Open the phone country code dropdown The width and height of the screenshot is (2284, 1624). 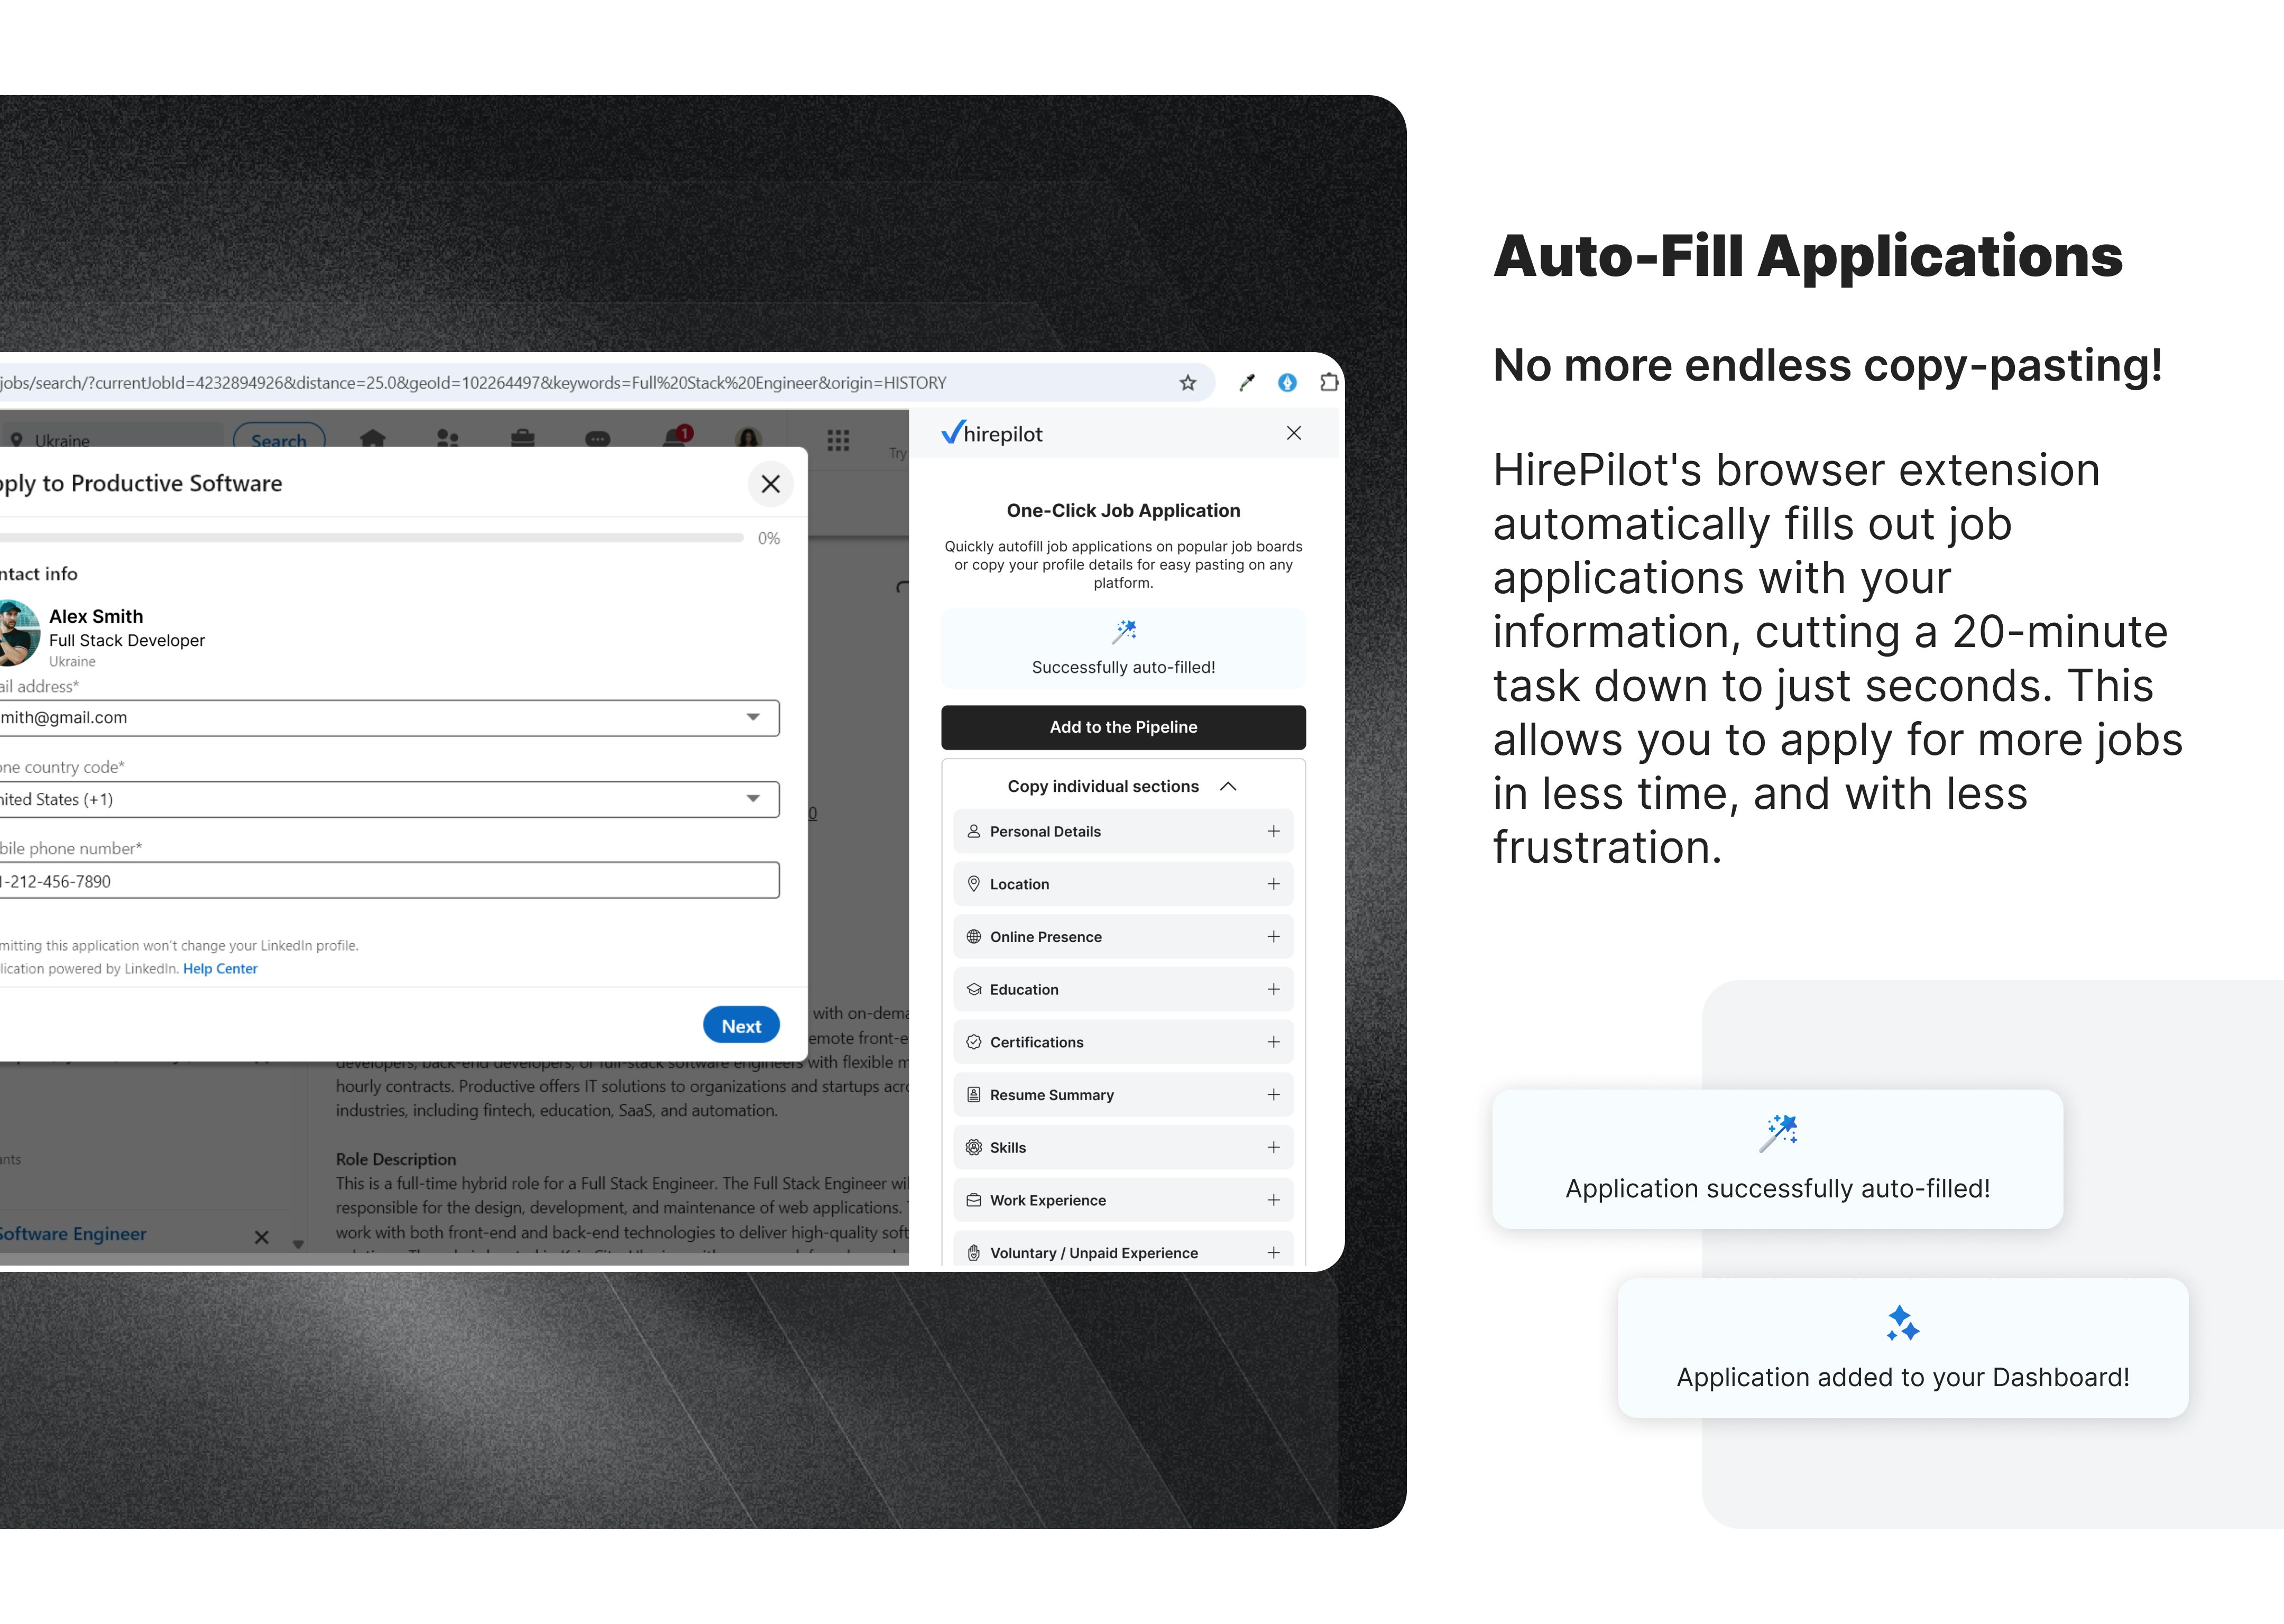point(389,799)
